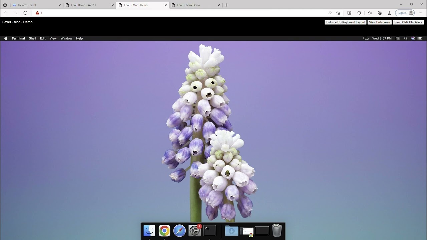Click the Wed 8:57 PM clock

[382, 38]
